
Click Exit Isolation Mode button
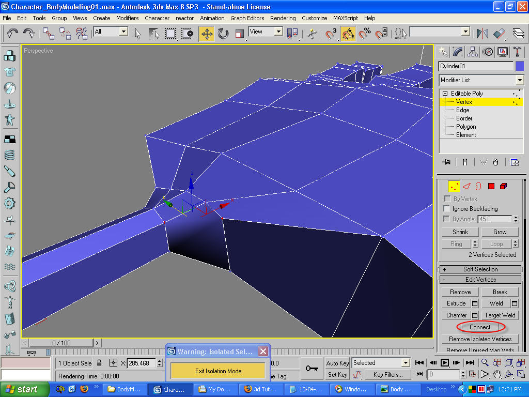coord(218,371)
